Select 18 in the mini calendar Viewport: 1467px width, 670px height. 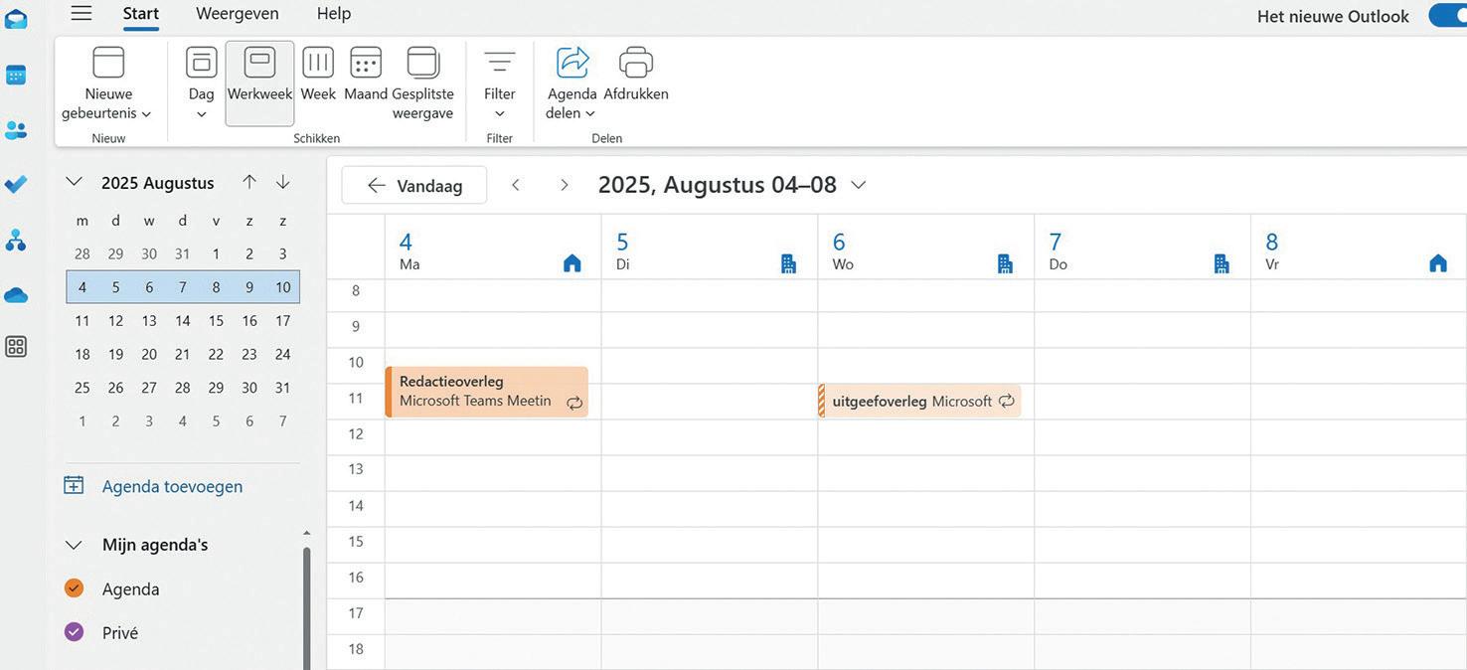click(82, 354)
